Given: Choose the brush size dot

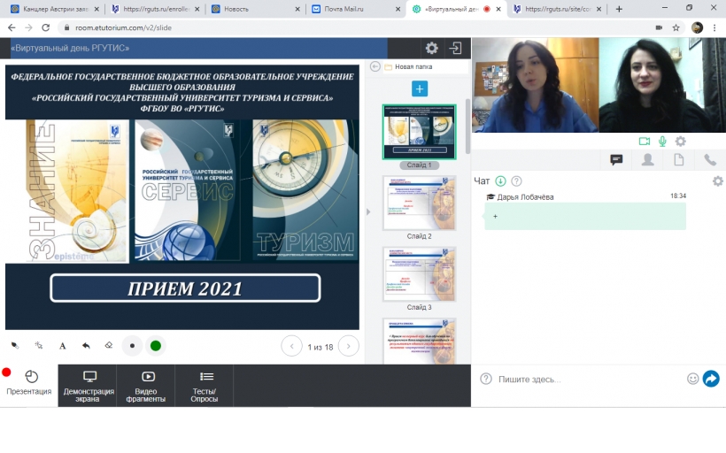Looking at the screenshot, I should pos(133,346).
